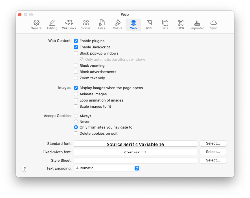250x198 pixels.
Task: Go to the OCR preferences pane
Action: pyautogui.click(x=181, y=25)
